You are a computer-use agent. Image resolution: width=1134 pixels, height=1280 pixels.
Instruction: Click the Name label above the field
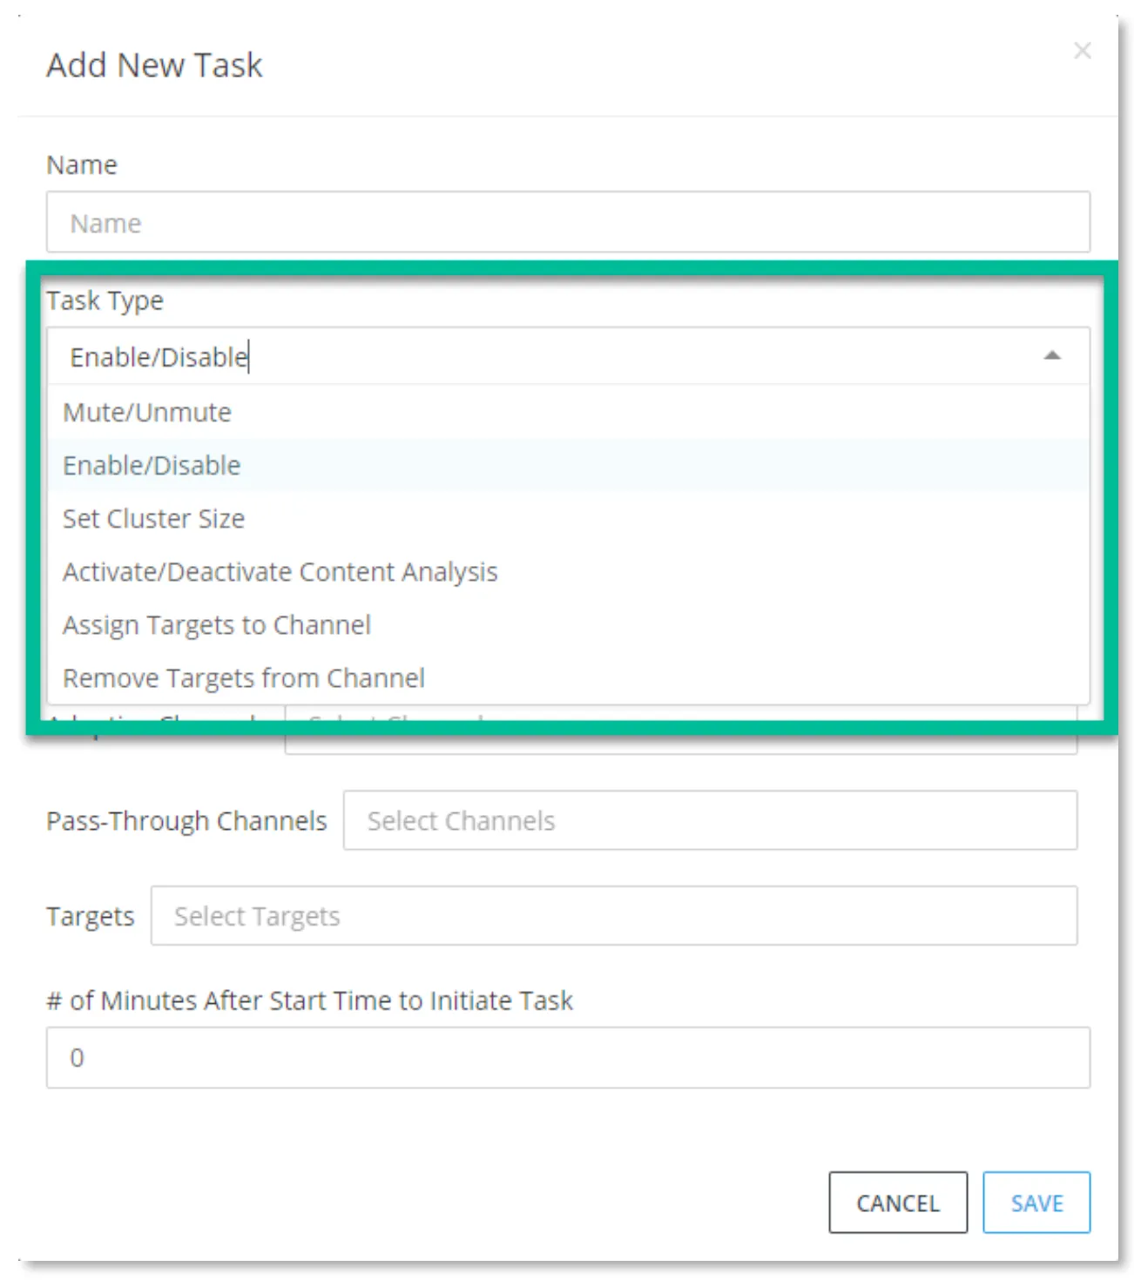click(x=82, y=165)
